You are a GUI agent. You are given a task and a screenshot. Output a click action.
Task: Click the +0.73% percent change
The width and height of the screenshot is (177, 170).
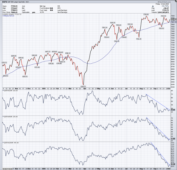(165, 6)
